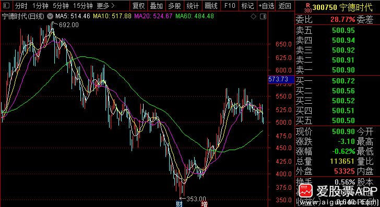Viewport: 380px width, 207px height.
Task: Click 卖五 price 500.95
Action: point(343,31)
